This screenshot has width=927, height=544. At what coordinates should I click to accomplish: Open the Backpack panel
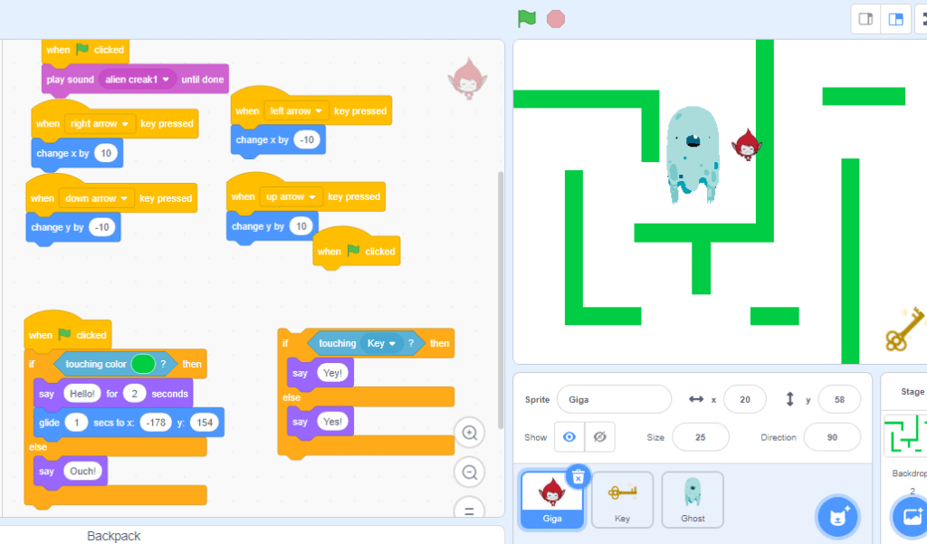tap(114, 536)
